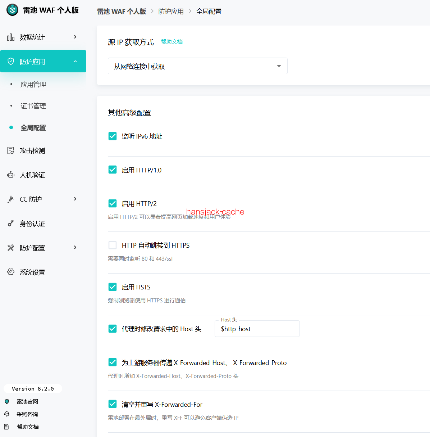Image resolution: width=430 pixels, height=437 pixels.
Task: Open the 帮助文档 link in the sidebar footer
Action: click(x=28, y=427)
